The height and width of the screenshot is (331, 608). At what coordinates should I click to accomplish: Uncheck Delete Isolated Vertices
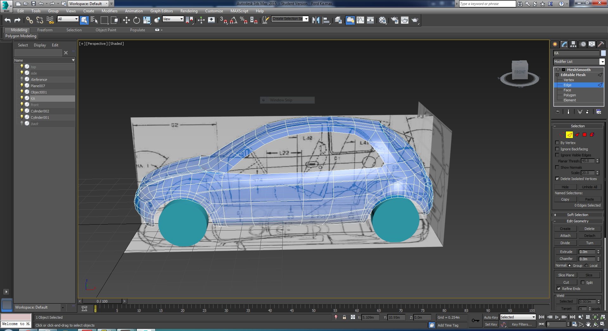[557, 179]
